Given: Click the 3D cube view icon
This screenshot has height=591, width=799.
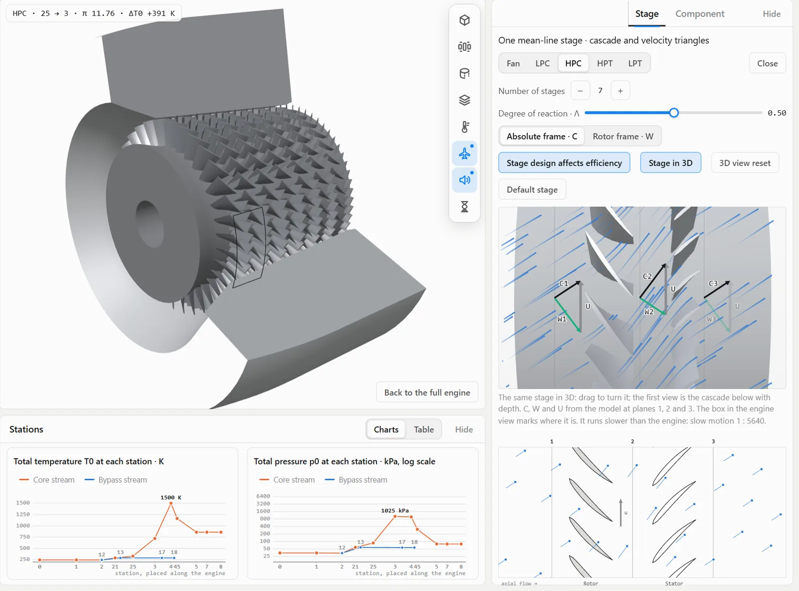Looking at the screenshot, I should tap(464, 20).
